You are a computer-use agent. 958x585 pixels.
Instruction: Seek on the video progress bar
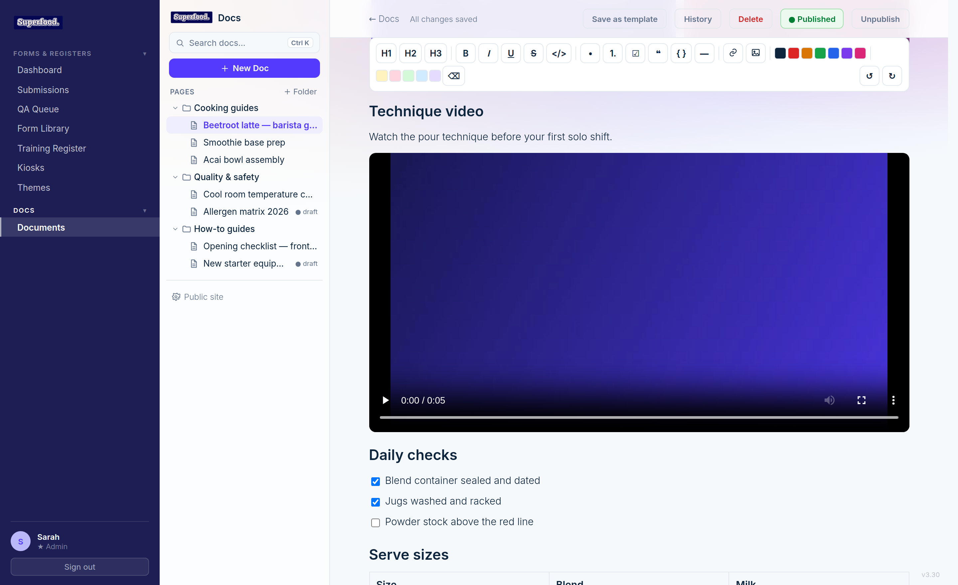tap(639, 417)
